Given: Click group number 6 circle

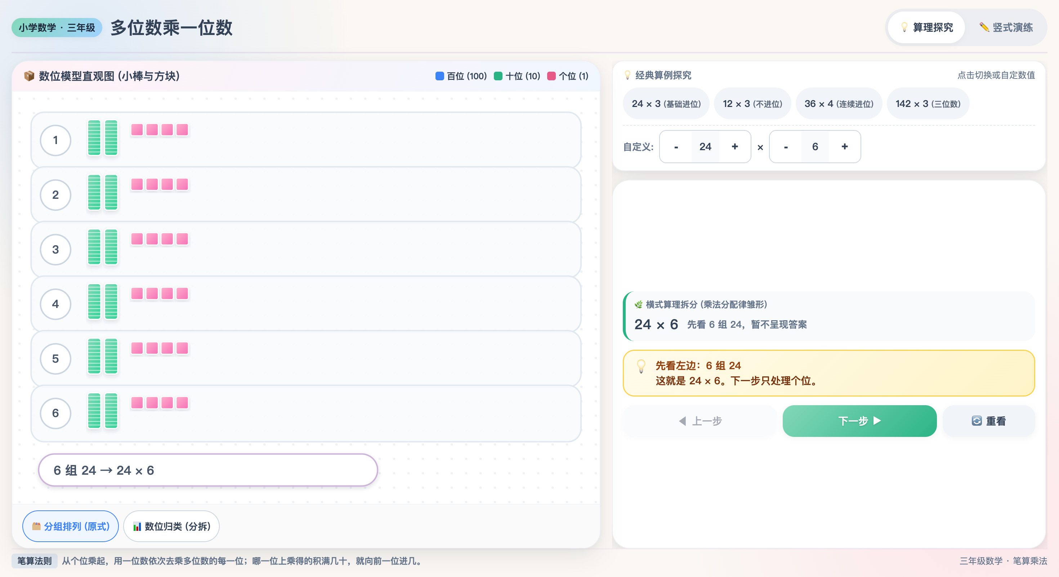Looking at the screenshot, I should click(55, 413).
